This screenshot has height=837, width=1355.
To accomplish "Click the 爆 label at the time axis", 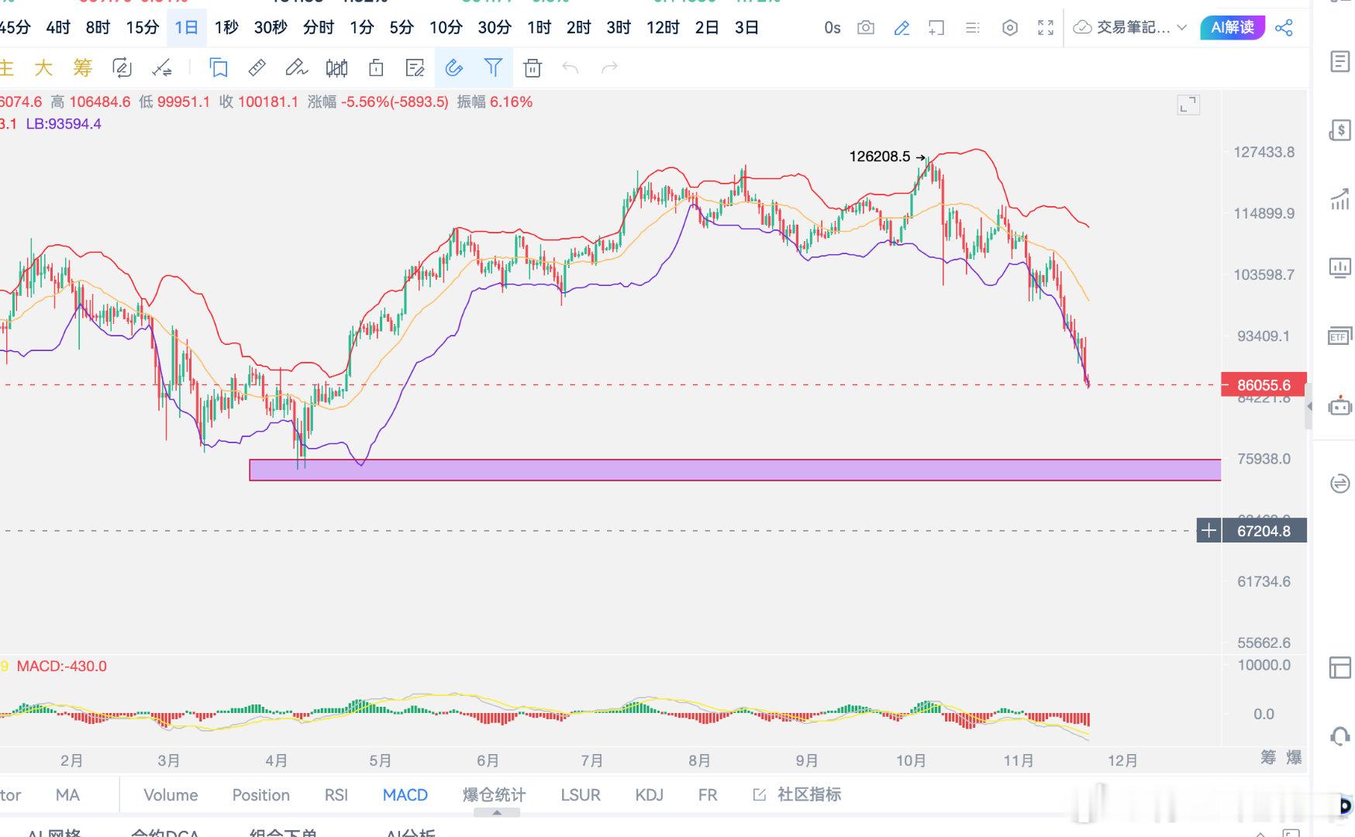I will pyautogui.click(x=1294, y=757).
